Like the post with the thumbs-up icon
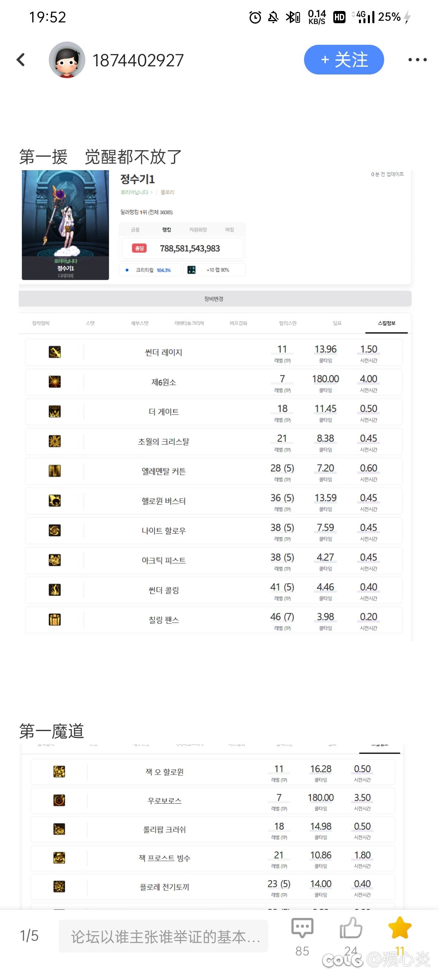The width and height of the screenshot is (439, 977). [351, 928]
